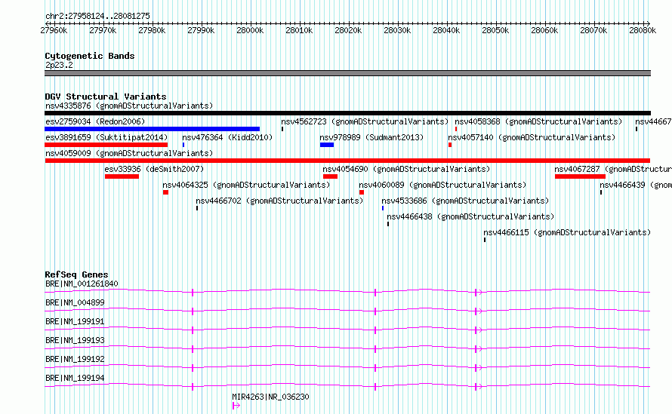Select the Cytogenetic Bands track title
Screen dimensions: 672x414
[x=90, y=56]
